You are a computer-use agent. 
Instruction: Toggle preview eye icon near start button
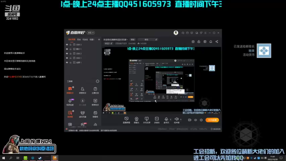tap(196, 120)
